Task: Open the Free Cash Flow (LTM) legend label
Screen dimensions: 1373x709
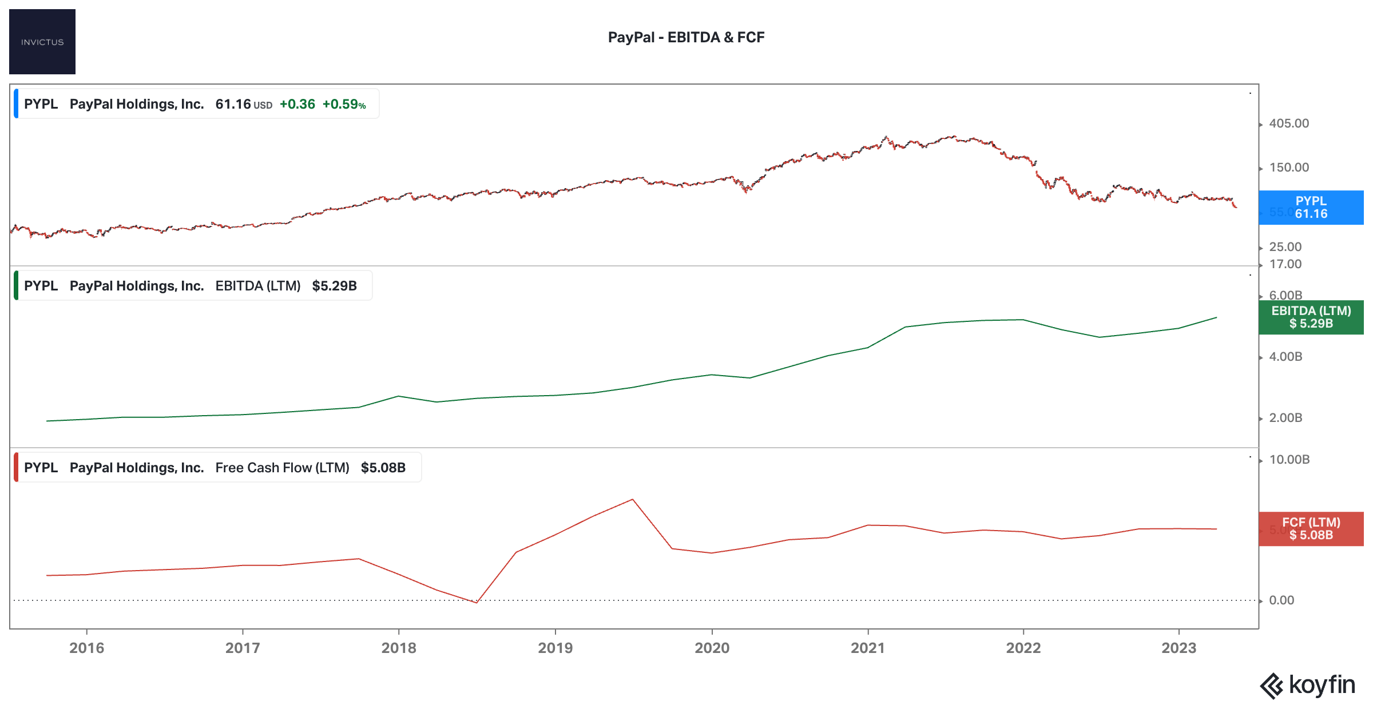Action: pyautogui.click(x=282, y=468)
